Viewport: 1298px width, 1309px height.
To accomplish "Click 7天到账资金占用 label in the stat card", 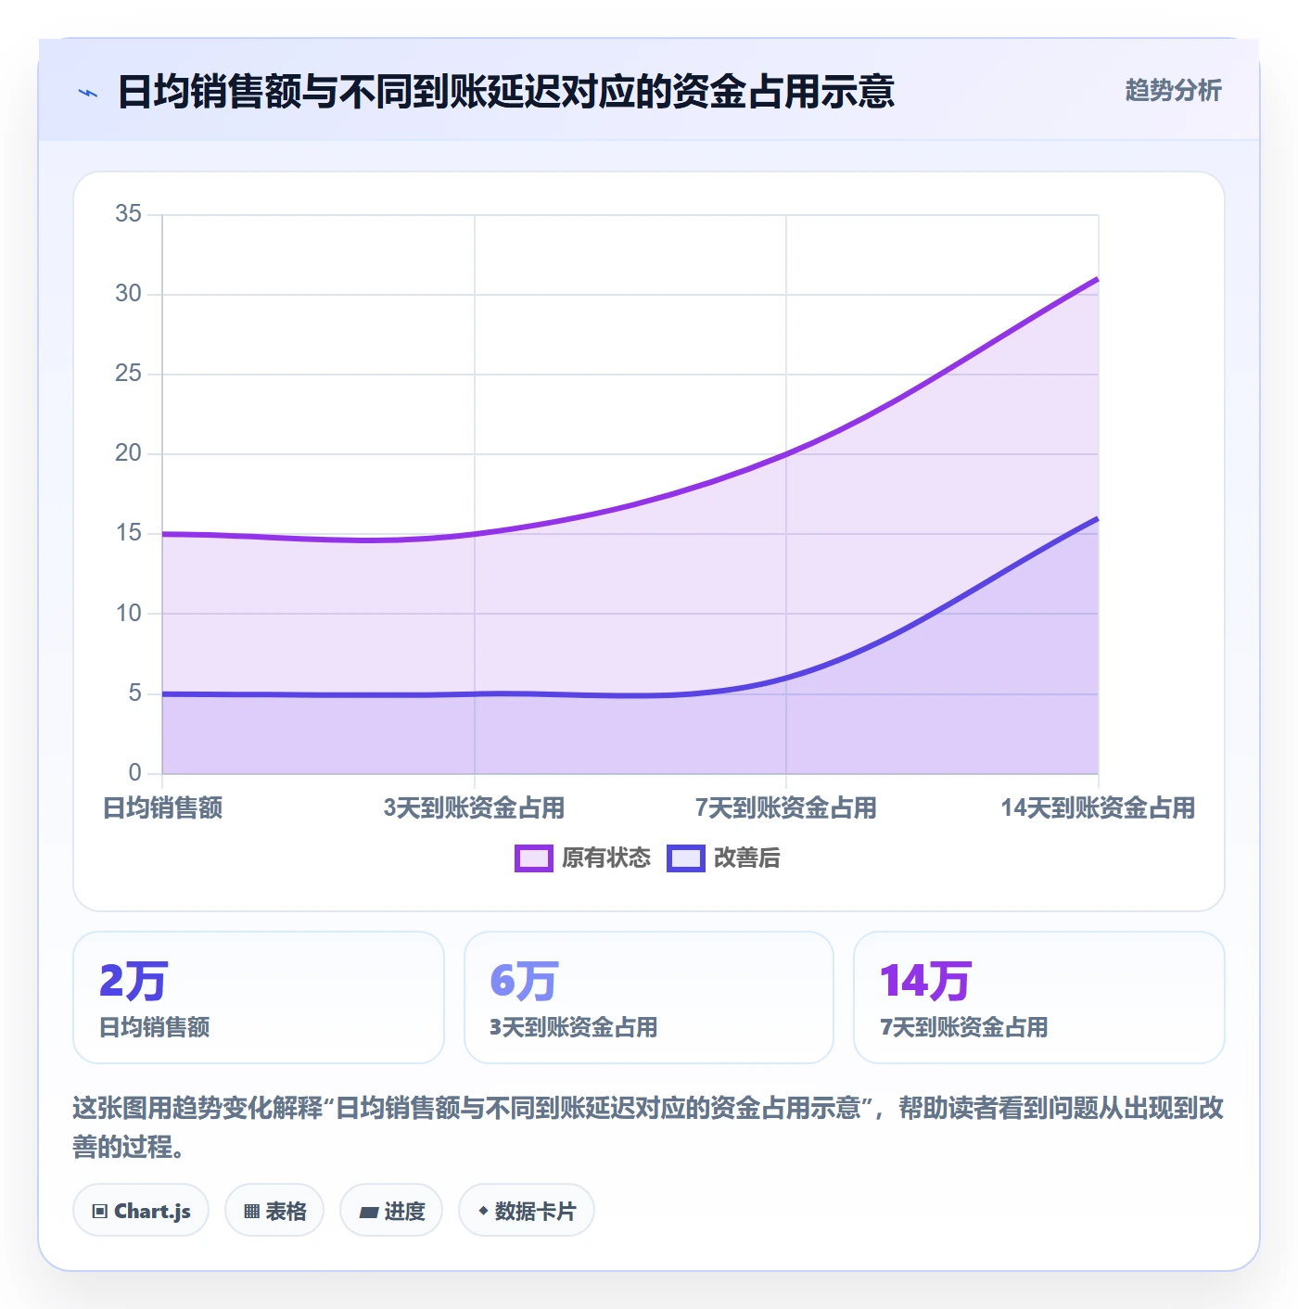I will pos(964,1027).
